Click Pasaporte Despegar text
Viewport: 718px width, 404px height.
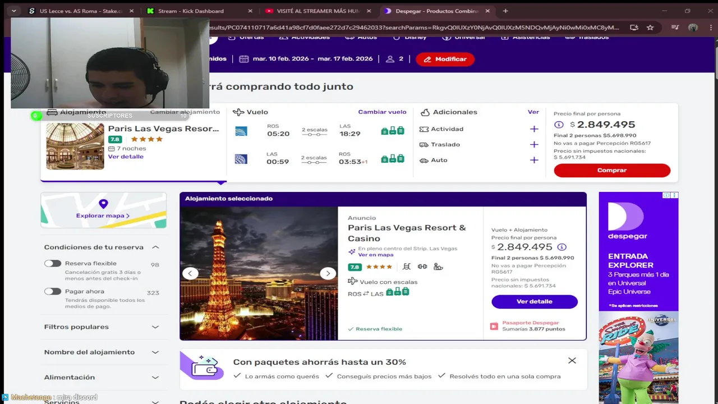[531, 323]
